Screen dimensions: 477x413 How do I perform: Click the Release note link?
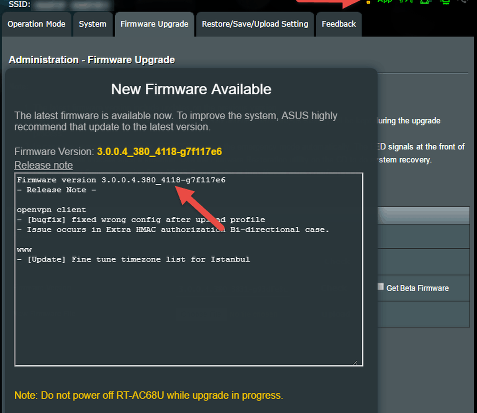43,165
